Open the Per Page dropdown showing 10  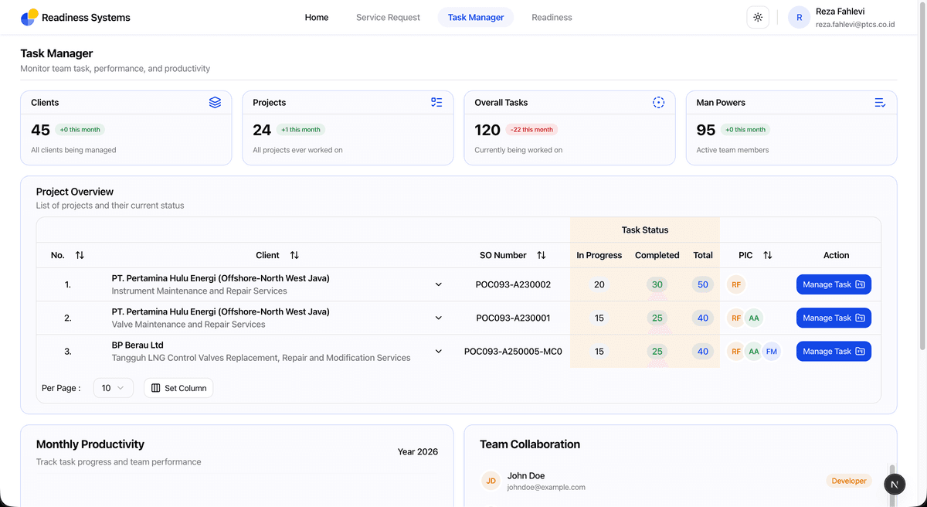pyautogui.click(x=114, y=388)
